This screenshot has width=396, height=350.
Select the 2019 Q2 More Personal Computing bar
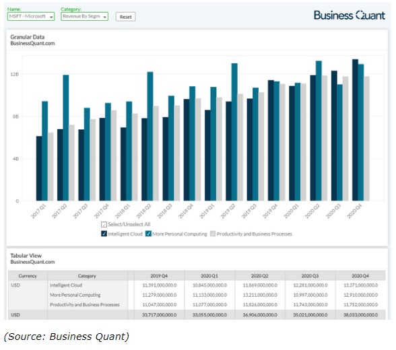pyautogui.click(x=234, y=132)
